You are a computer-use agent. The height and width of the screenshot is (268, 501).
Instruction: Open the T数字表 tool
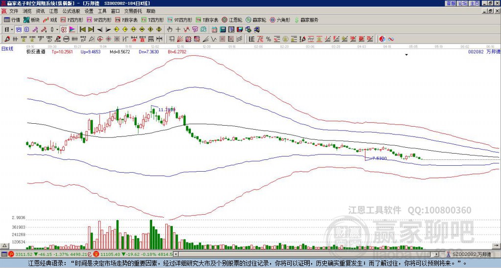pyautogui.click(x=207, y=20)
